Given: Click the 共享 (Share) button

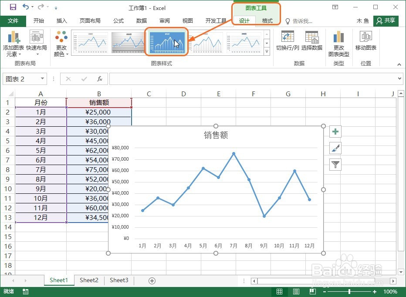Looking at the screenshot, I should (x=386, y=20).
